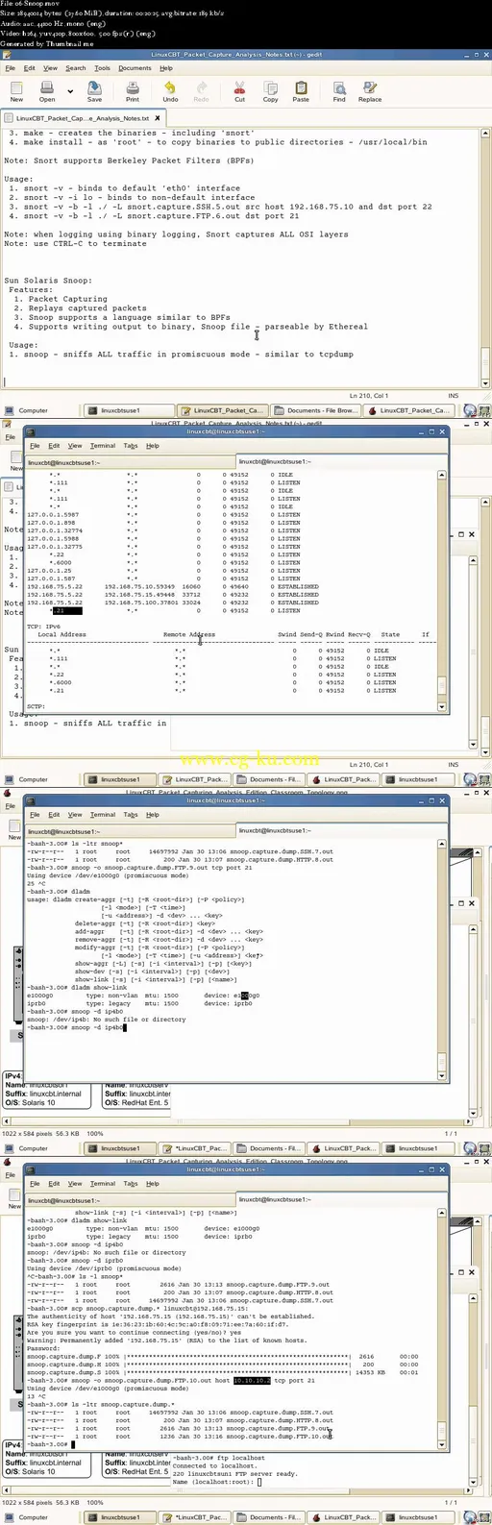Click the Open file icon in gedit toolbar
Image resolution: width=492 pixels, height=1525 pixels.
[46, 92]
